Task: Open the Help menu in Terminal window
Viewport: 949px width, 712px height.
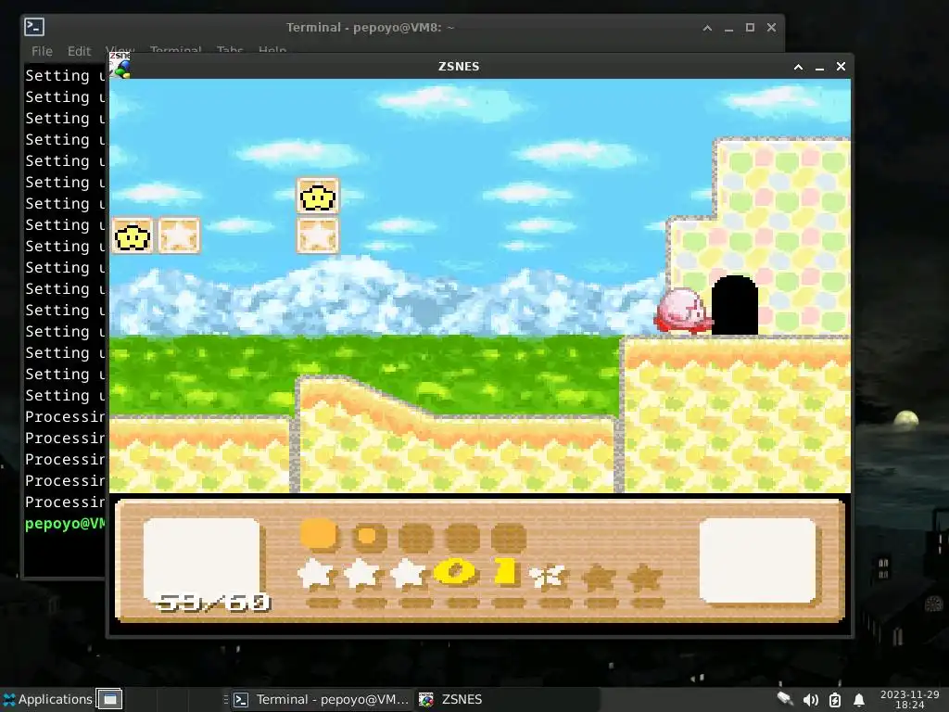Action: coord(272,50)
